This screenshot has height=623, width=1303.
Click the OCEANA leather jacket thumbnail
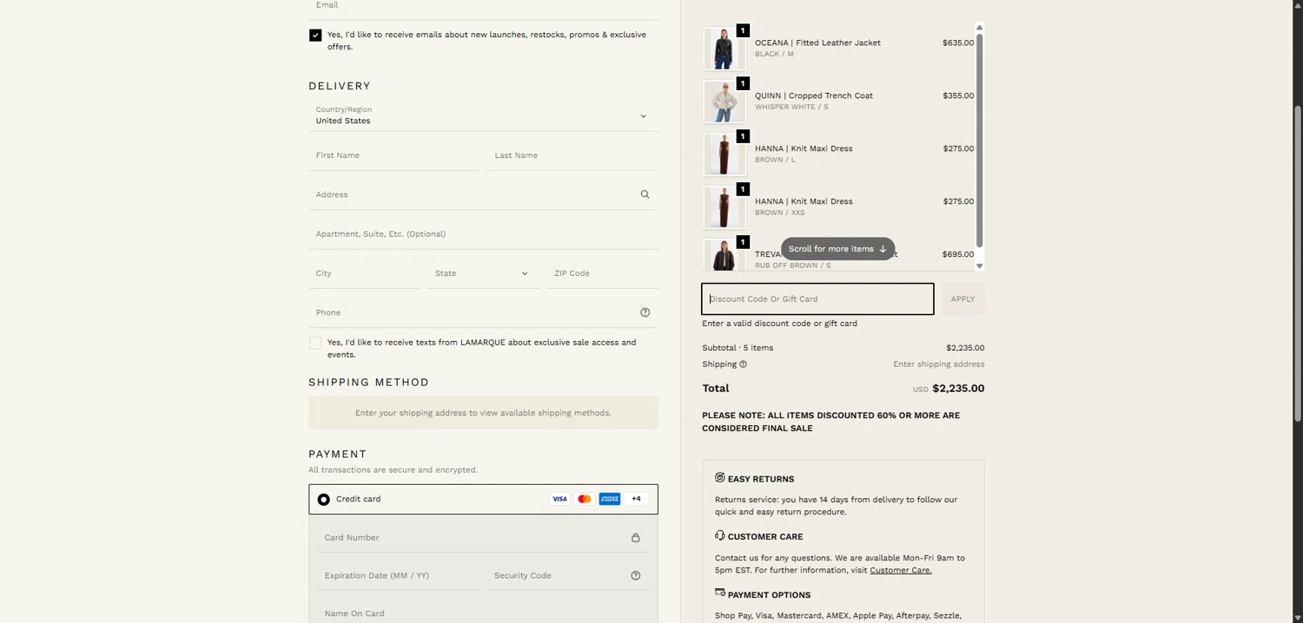pyautogui.click(x=723, y=49)
